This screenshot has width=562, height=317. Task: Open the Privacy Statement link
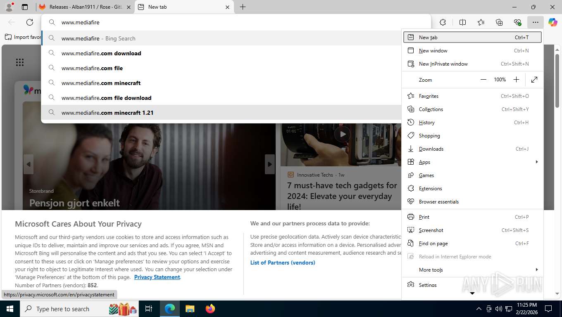pyautogui.click(x=157, y=277)
